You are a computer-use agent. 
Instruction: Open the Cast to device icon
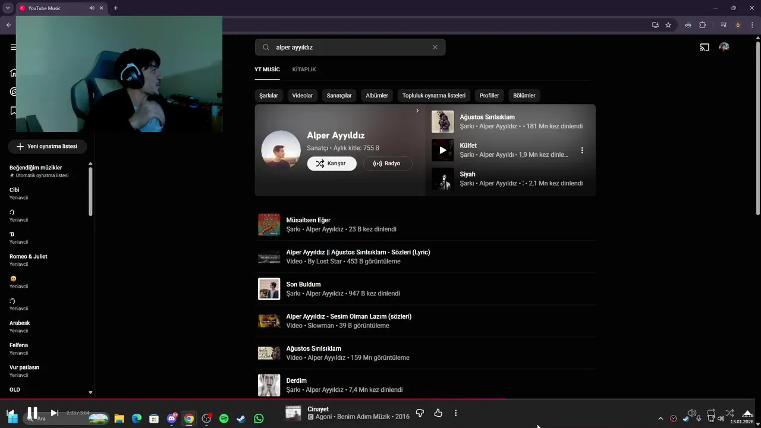point(705,48)
